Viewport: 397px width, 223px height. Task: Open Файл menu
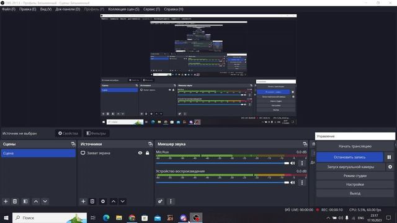point(9,9)
